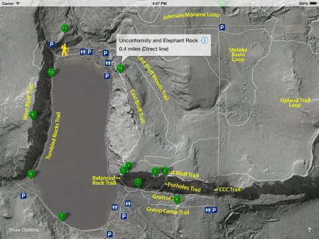
Task: Tap green pin number 5
Action: tap(123, 171)
